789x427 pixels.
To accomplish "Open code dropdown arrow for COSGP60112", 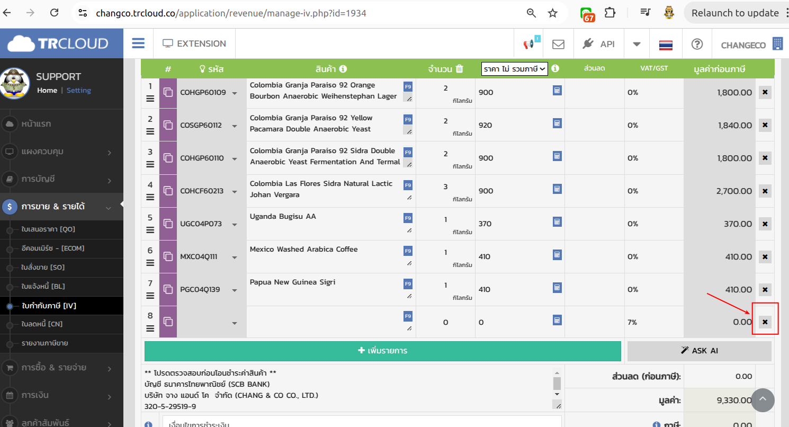I will click(235, 126).
